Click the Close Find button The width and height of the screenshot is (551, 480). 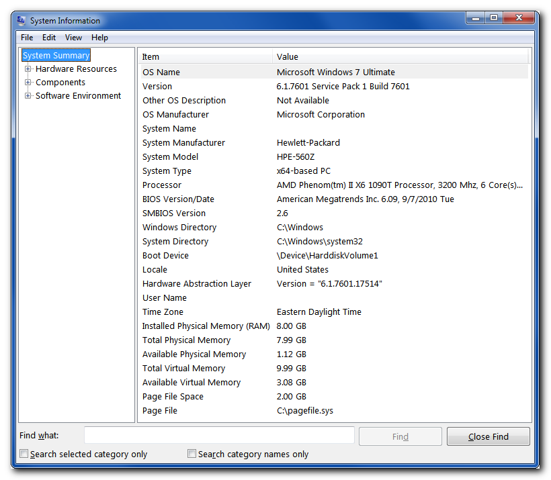pos(488,436)
